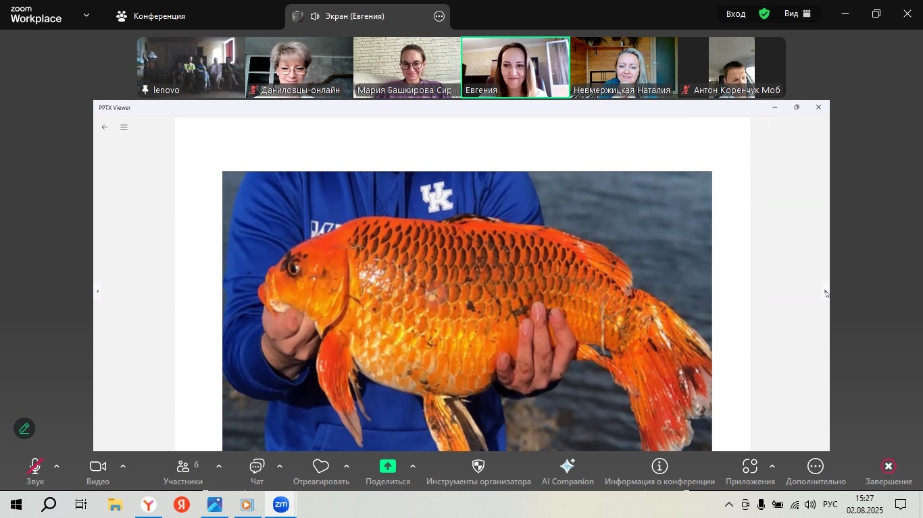
Task: Expand share options arrow beside Поделиться
Action: (x=413, y=466)
